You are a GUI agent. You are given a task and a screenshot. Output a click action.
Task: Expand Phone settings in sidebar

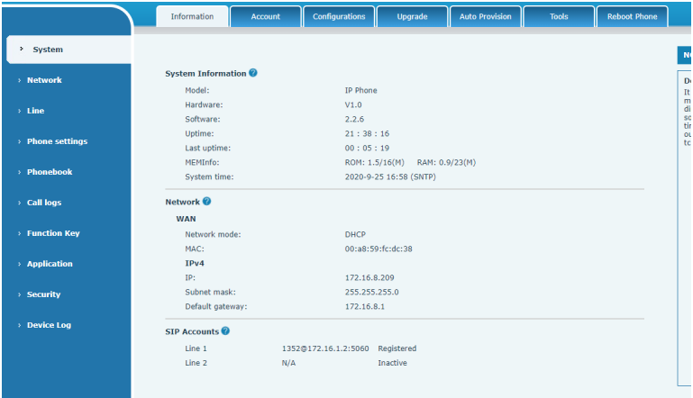pyautogui.click(x=57, y=141)
